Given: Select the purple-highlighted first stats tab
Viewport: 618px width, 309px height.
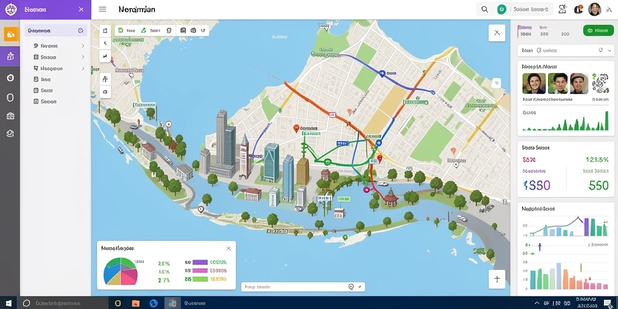Looking at the screenshot, I should click(x=525, y=31).
